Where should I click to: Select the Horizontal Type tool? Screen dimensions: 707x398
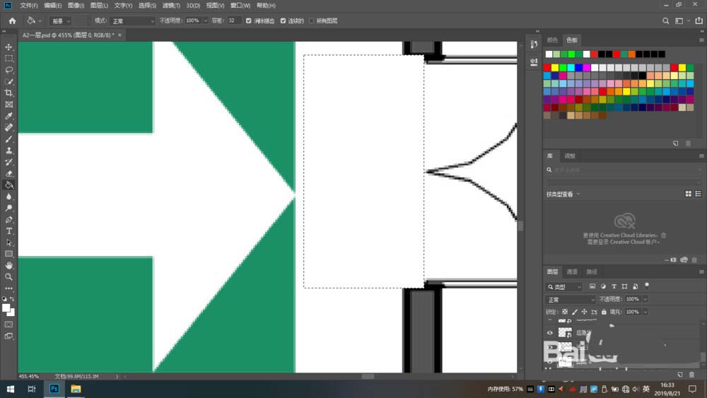(9, 231)
